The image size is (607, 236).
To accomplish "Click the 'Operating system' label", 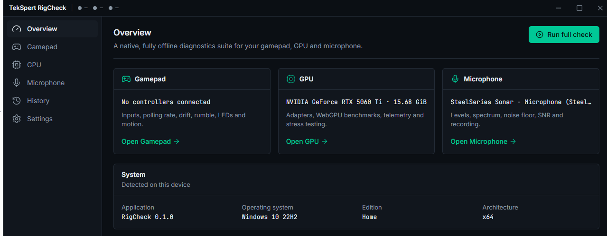I will tap(267, 207).
